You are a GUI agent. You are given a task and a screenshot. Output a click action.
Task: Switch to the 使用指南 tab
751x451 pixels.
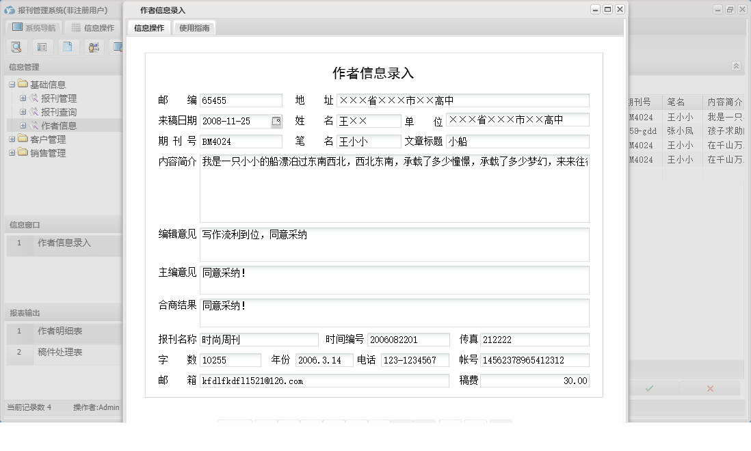194,28
